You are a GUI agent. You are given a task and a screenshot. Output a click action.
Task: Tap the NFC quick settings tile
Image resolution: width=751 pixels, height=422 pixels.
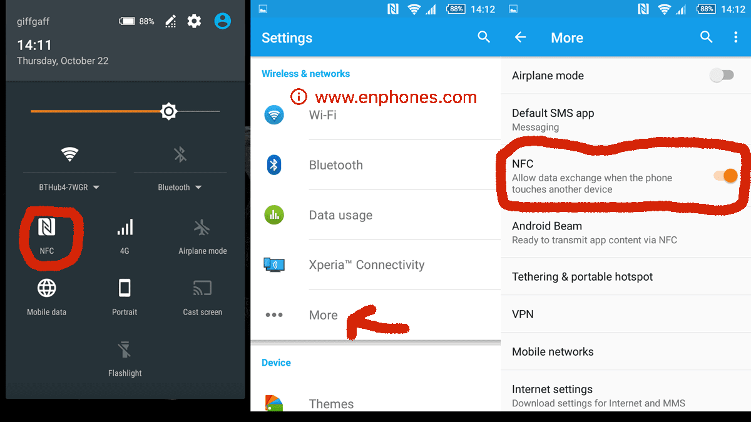pos(47,234)
